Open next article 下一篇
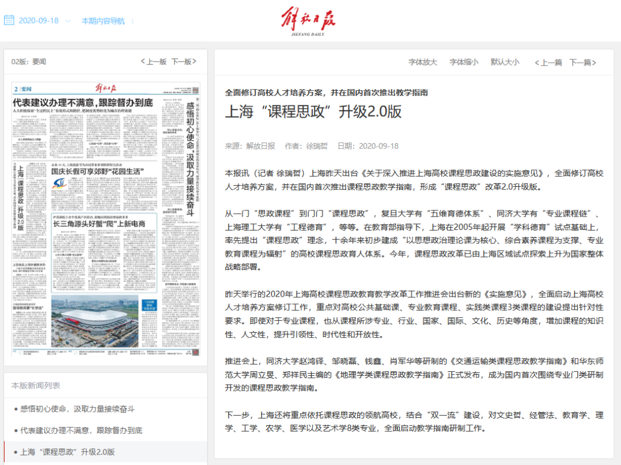 coord(582,63)
